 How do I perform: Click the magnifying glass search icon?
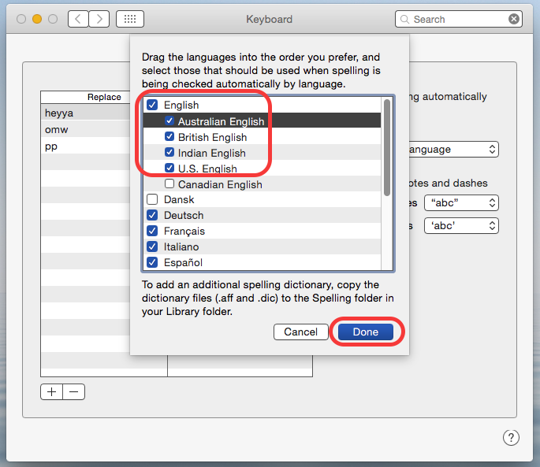[x=404, y=19]
